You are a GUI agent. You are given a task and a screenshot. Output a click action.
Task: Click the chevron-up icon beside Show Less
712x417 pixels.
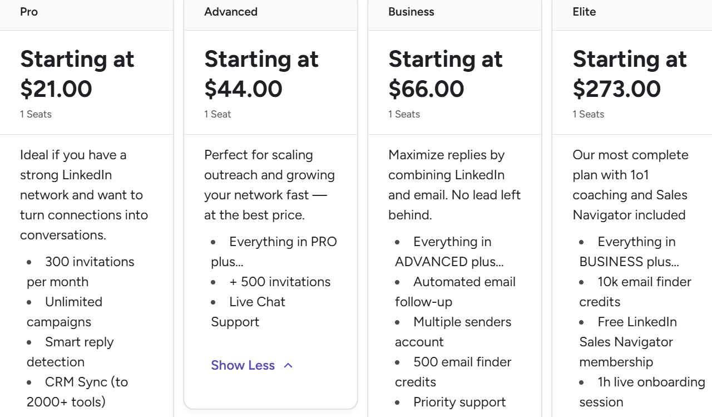288,365
